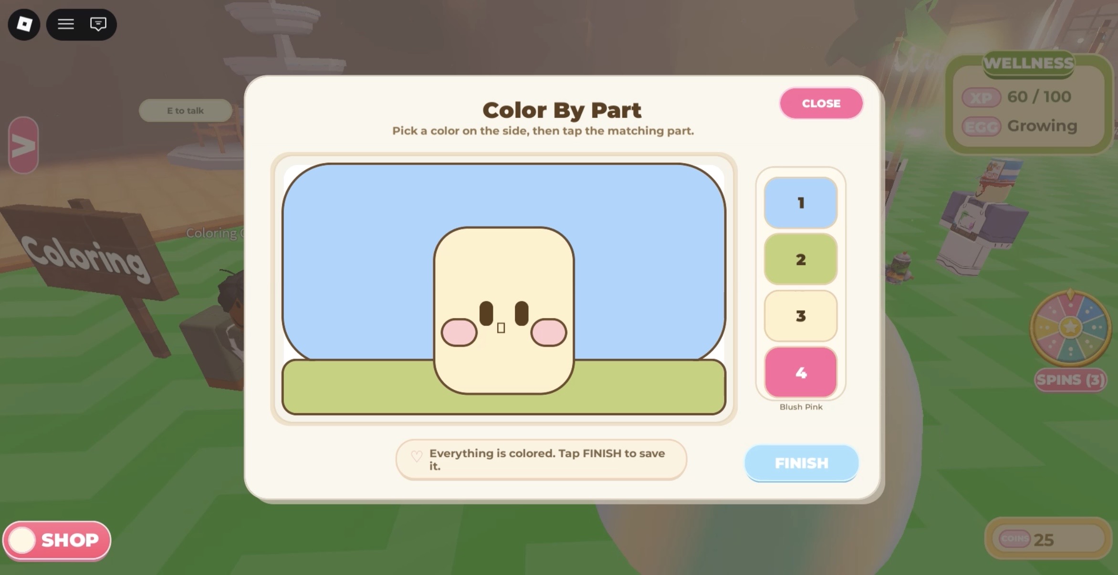Screen dimensions: 1118x575
Task: Select color swatch 2 green
Action: [x=800, y=259]
